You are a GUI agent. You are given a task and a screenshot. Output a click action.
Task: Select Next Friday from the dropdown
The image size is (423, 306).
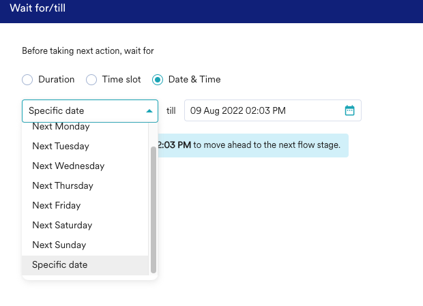pyautogui.click(x=57, y=205)
